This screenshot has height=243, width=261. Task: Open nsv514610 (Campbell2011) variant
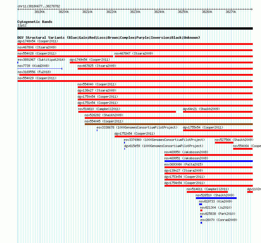tap(99, 109)
